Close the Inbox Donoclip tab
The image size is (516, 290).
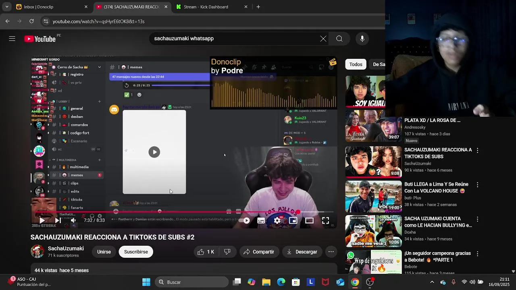[86, 7]
